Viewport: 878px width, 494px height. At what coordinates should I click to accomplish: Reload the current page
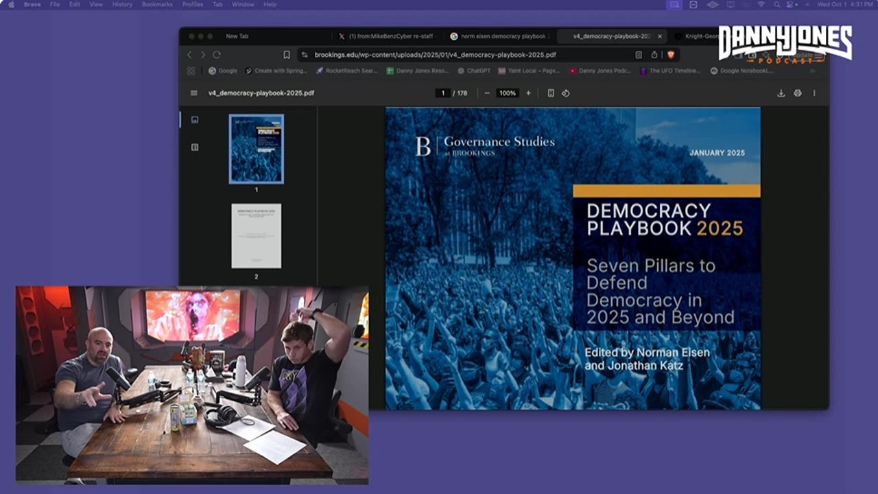point(217,55)
